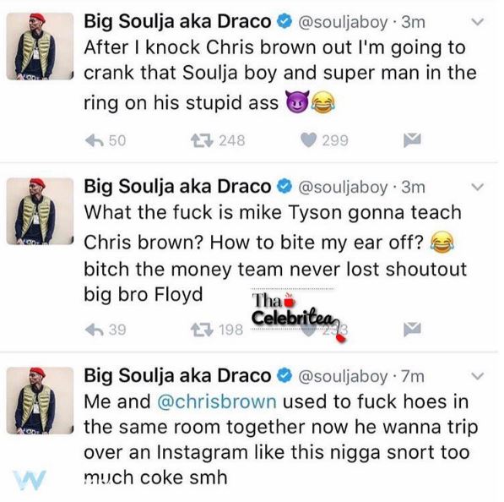Viewport: 504px width, 502px height.
Task: Click Big Soulja aka Draco name in second tweet
Action: [177, 186]
